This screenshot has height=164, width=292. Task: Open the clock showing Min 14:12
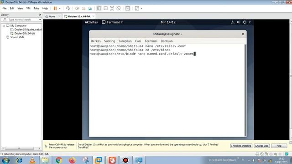[168, 22]
